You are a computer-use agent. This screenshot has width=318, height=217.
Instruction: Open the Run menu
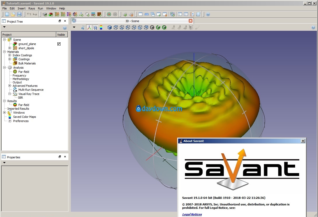(x=40, y=8)
